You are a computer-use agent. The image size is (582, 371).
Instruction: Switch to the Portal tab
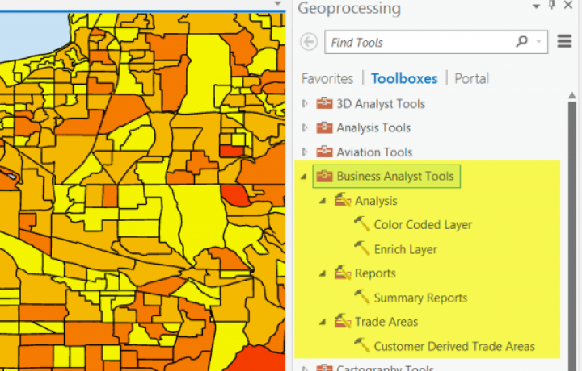[472, 78]
